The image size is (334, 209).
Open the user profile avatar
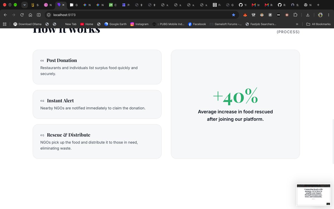click(x=320, y=15)
